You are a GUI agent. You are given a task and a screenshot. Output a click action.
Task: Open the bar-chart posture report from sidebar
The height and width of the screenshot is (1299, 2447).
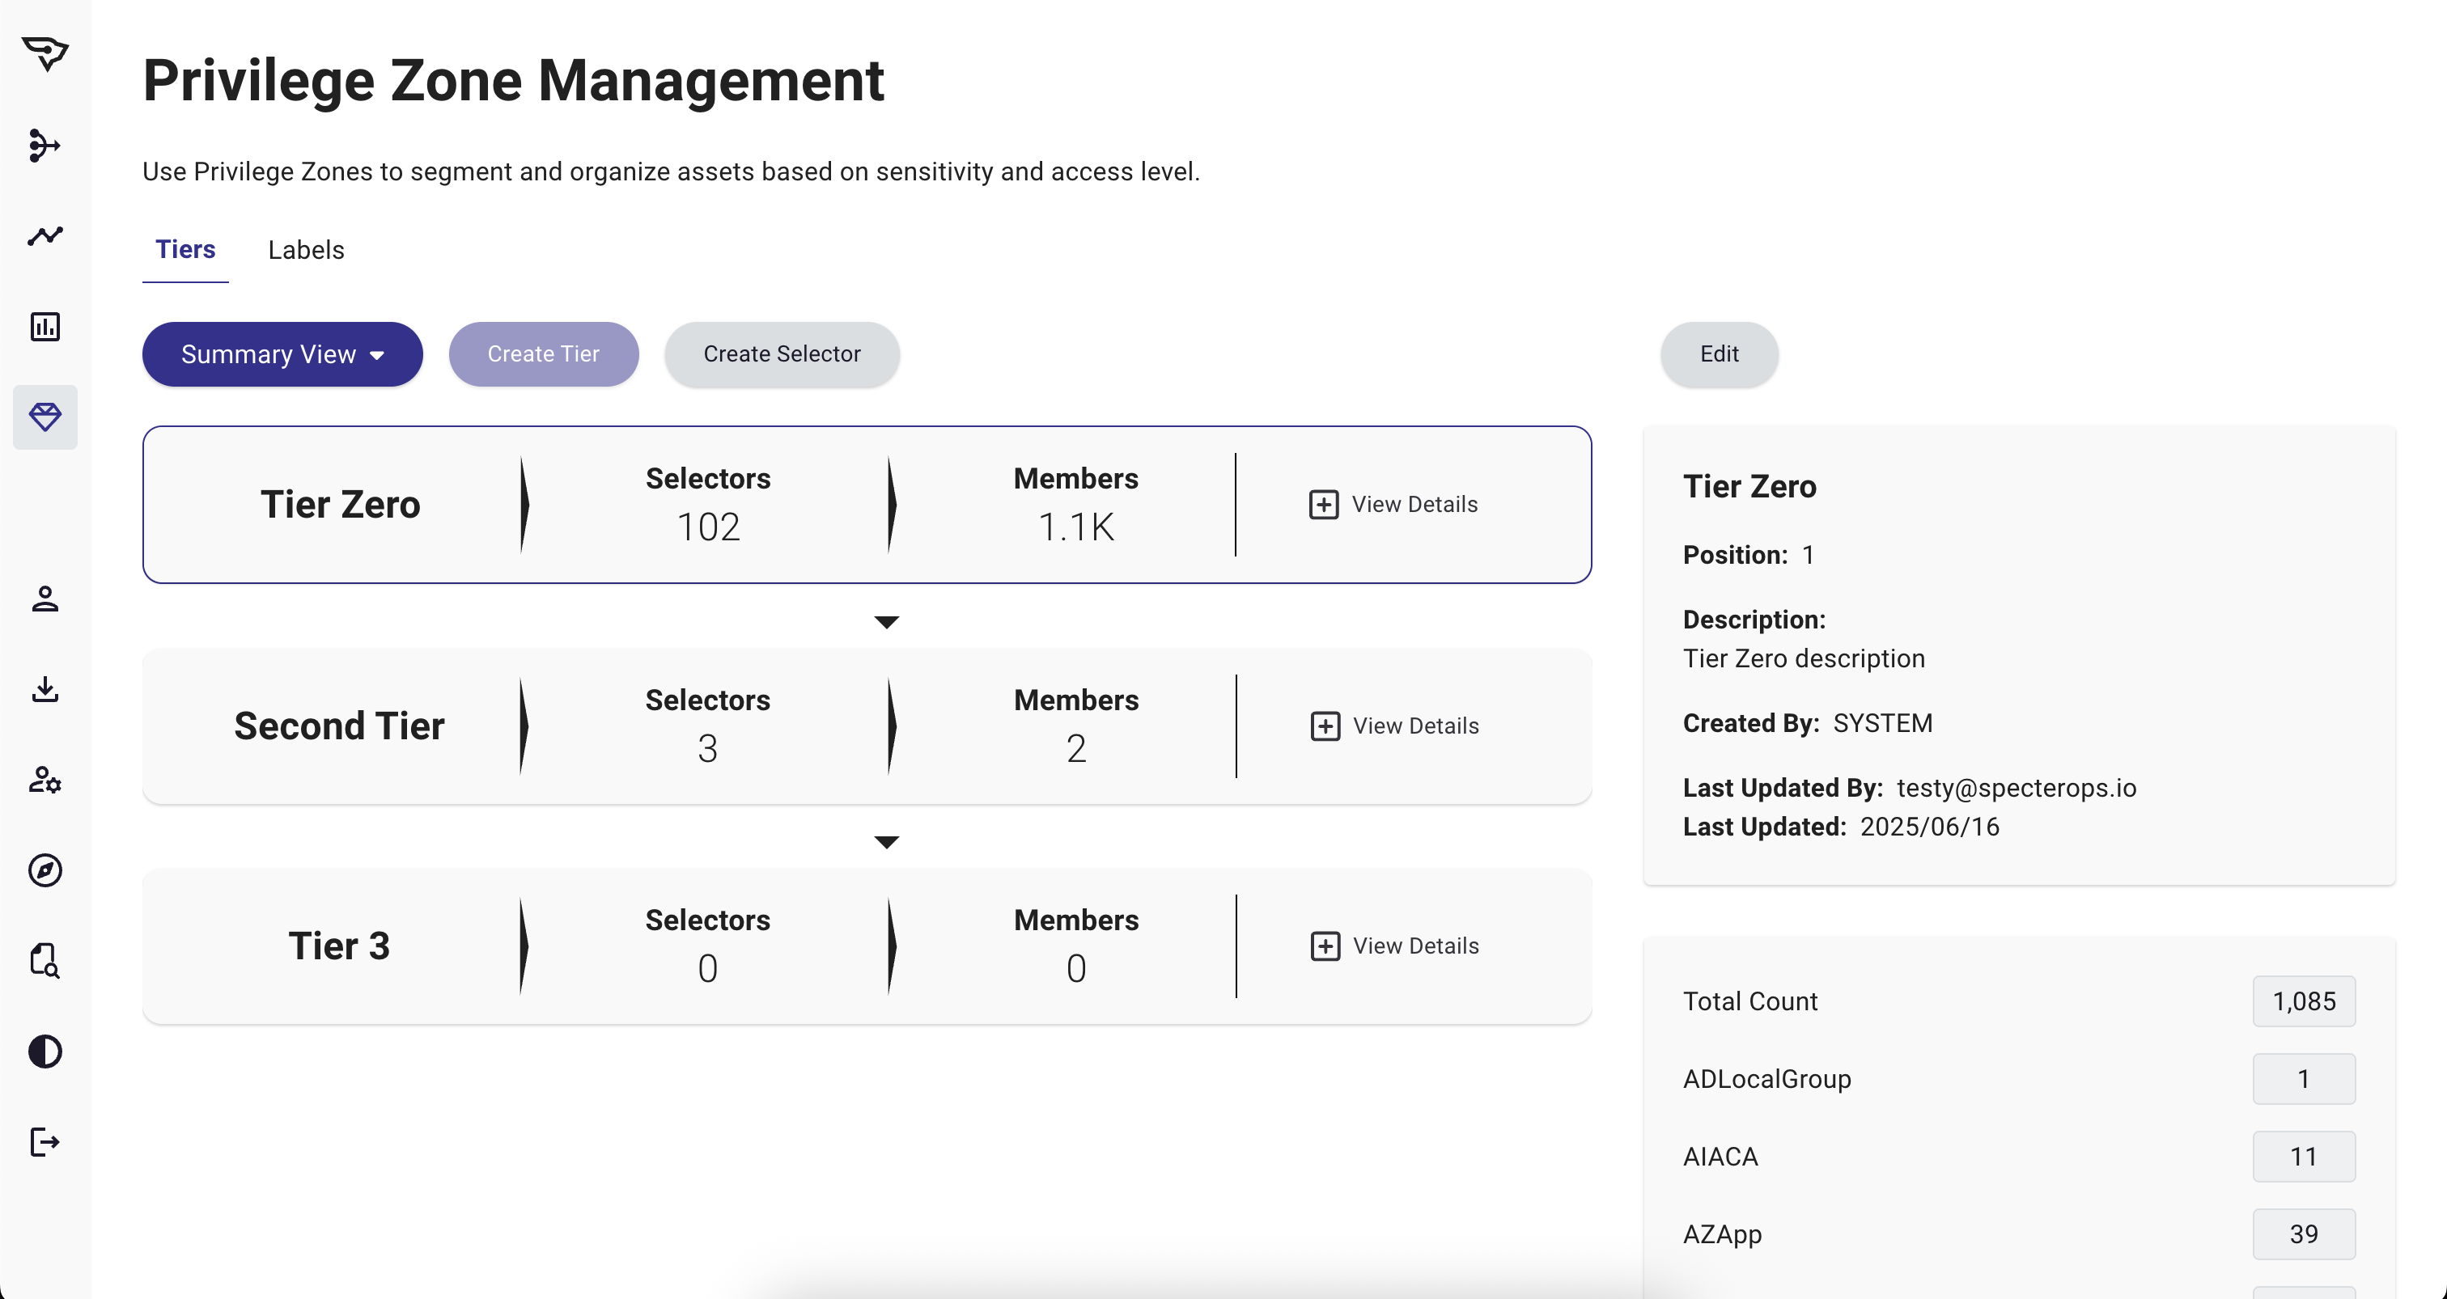tap(45, 326)
